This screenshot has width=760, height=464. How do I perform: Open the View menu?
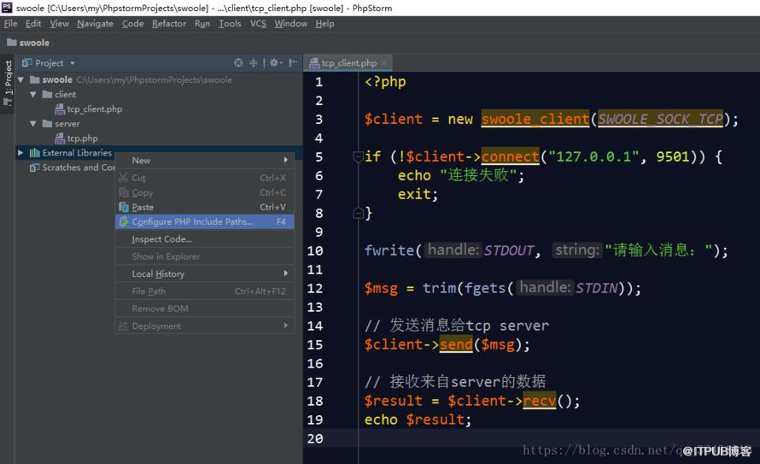pos(59,24)
